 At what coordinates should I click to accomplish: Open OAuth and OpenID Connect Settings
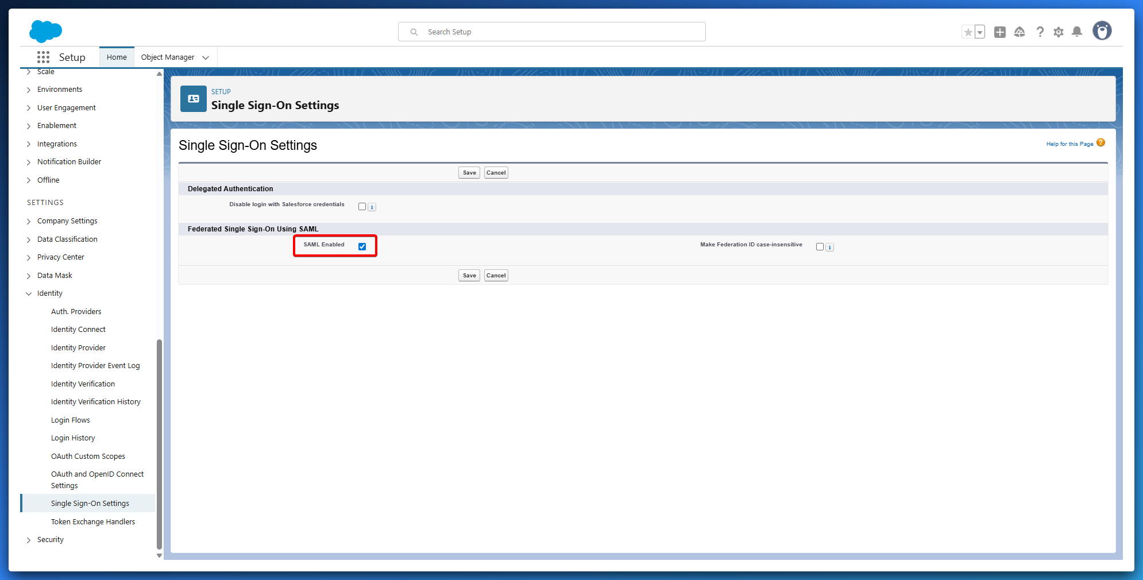point(98,480)
